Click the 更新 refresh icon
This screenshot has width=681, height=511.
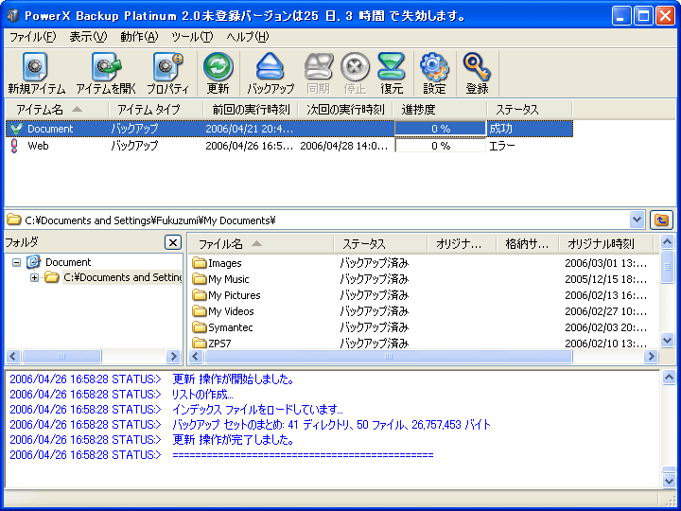point(218,67)
